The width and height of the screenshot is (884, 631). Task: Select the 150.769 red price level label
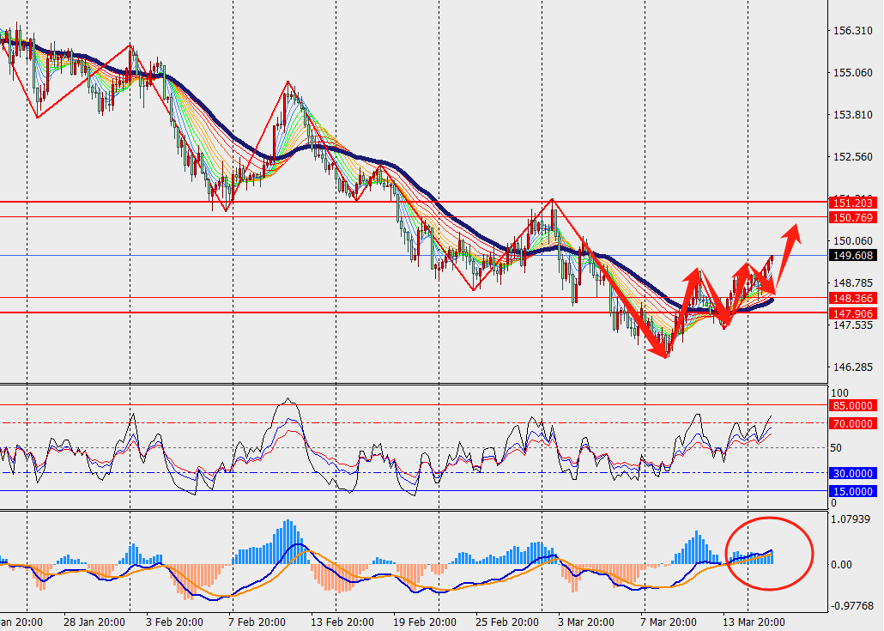click(x=852, y=217)
